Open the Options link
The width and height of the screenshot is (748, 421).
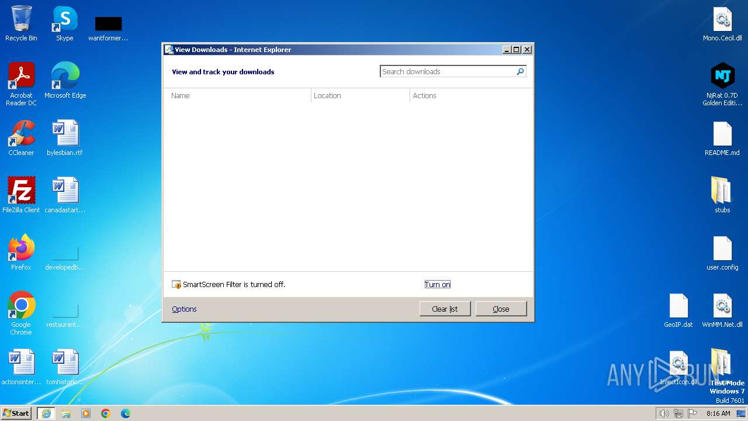pos(184,309)
